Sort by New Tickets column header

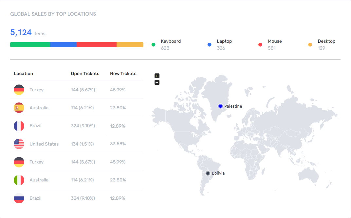click(123, 73)
